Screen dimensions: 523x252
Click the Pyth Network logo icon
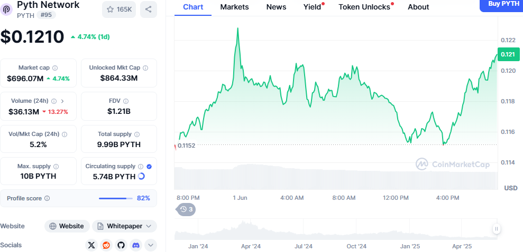click(x=6, y=9)
